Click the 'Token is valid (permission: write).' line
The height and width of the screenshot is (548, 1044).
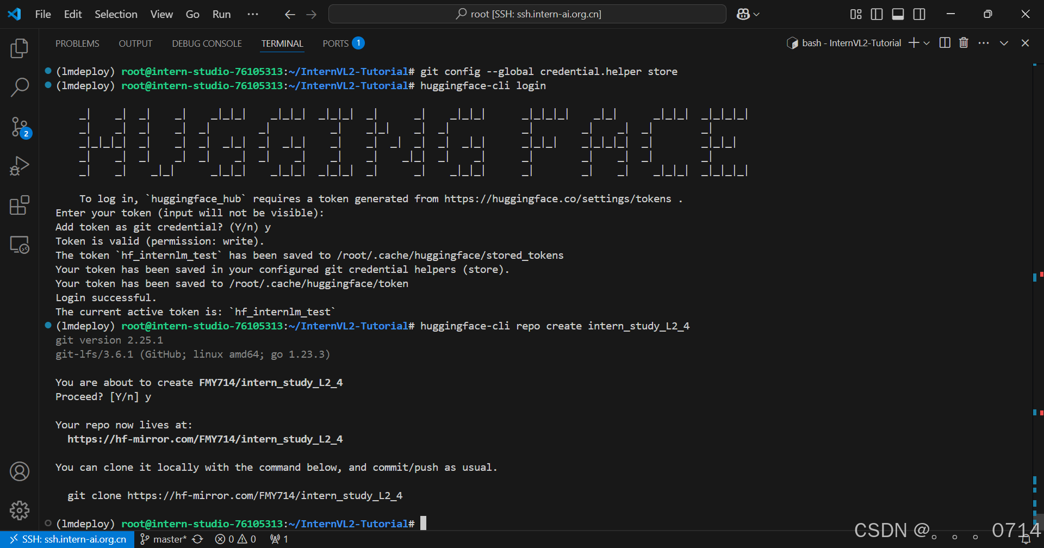pyautogui.click(x=160, y=241)
